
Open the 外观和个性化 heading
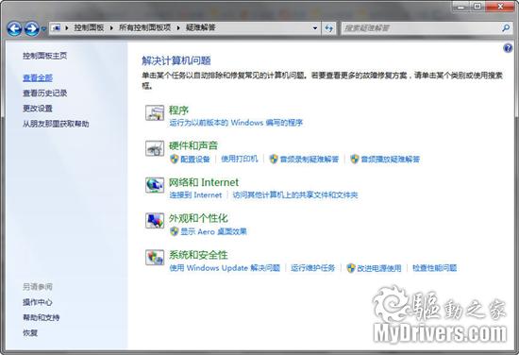tap(198, 218)
